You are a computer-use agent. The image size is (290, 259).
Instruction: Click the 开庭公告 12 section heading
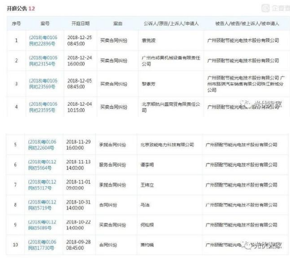click(21, 9)
